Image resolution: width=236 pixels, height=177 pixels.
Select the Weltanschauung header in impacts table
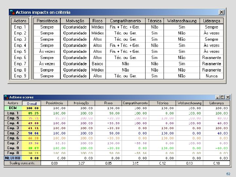(182, 21)
